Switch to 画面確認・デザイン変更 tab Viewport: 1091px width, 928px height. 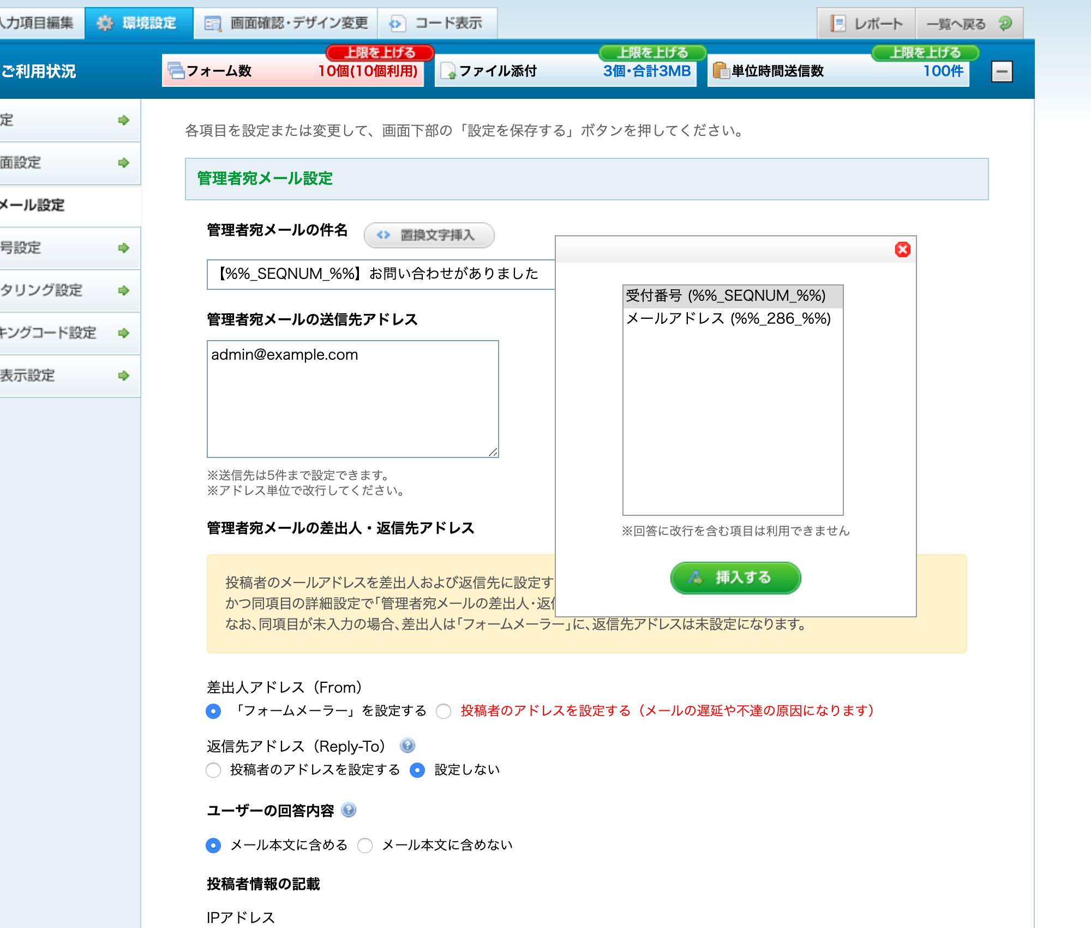coord(286,23)
